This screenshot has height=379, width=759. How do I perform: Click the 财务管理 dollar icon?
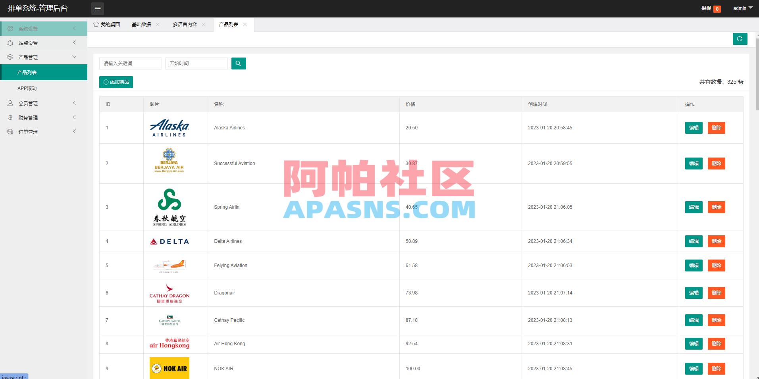(x=10, y=117)
